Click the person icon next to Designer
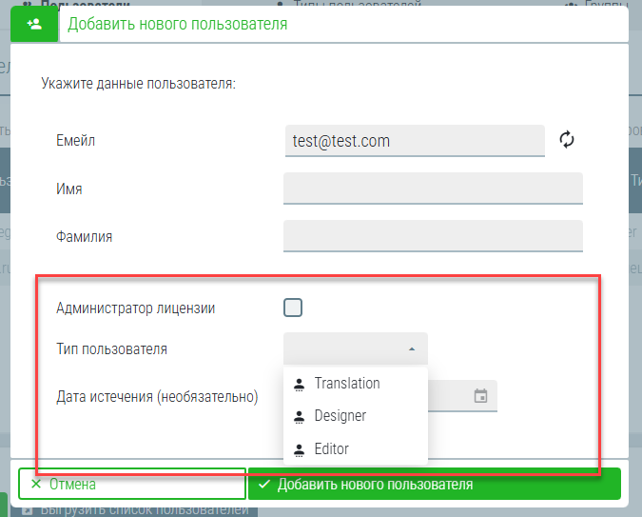Screen dimensions: 642x517 pos(300,416)
